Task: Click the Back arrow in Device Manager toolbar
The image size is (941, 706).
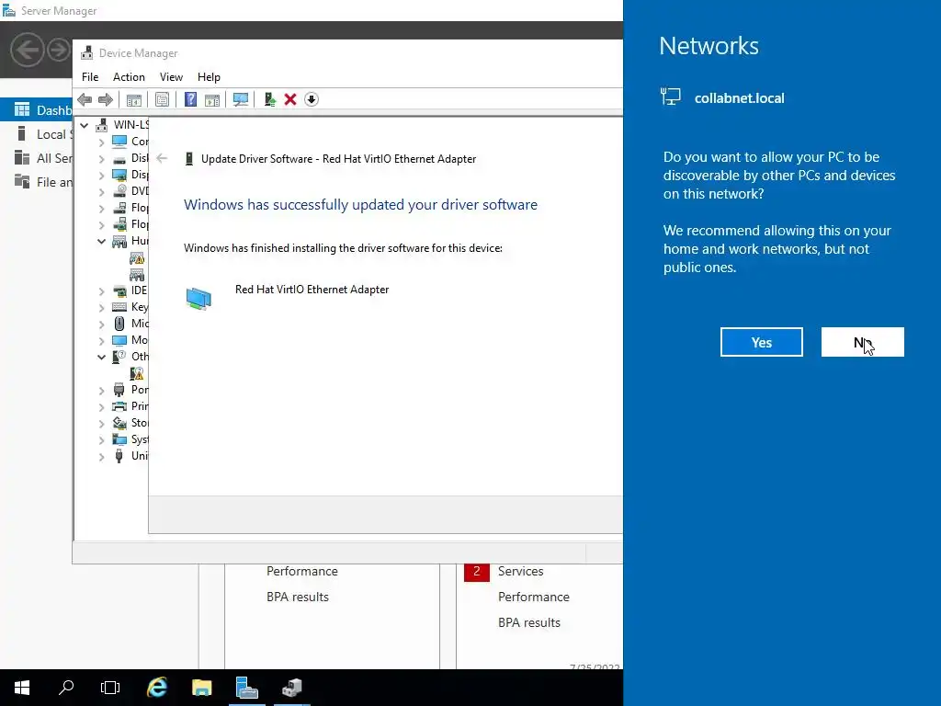Action: [x=85, y=99]
